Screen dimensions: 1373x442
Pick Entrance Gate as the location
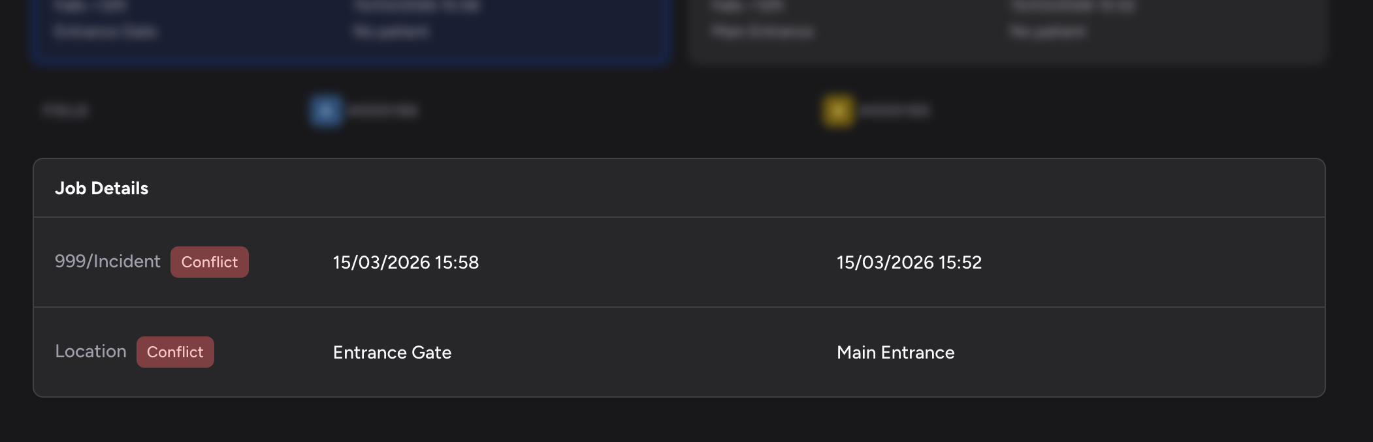[392, 352]
